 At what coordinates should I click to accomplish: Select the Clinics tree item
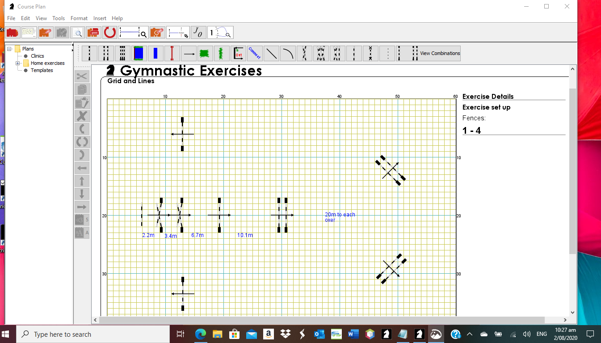(x=37, y=56)
